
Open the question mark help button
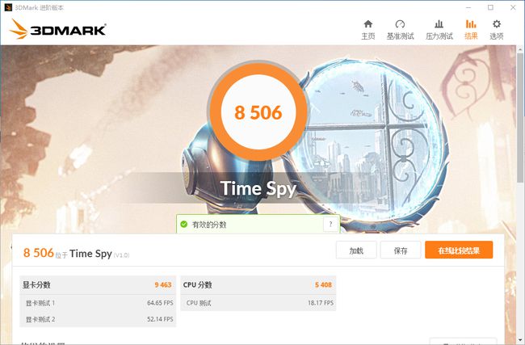click(331, 224)
